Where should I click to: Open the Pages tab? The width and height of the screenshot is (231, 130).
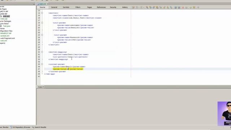point(90,7)
